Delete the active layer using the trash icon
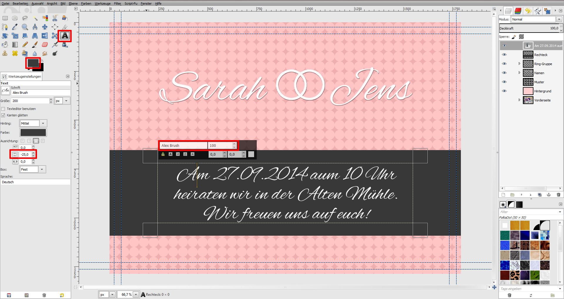Viewport: 564px width, 299px height. tap(558, 195)
